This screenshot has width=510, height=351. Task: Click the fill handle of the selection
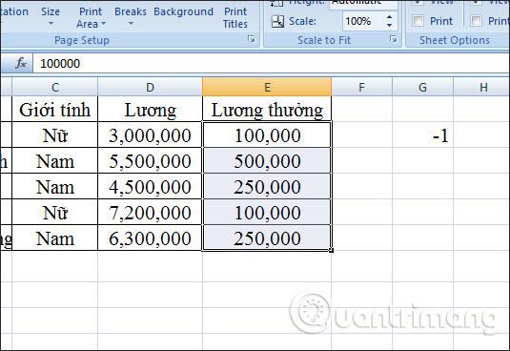click(x=331, y=250)
